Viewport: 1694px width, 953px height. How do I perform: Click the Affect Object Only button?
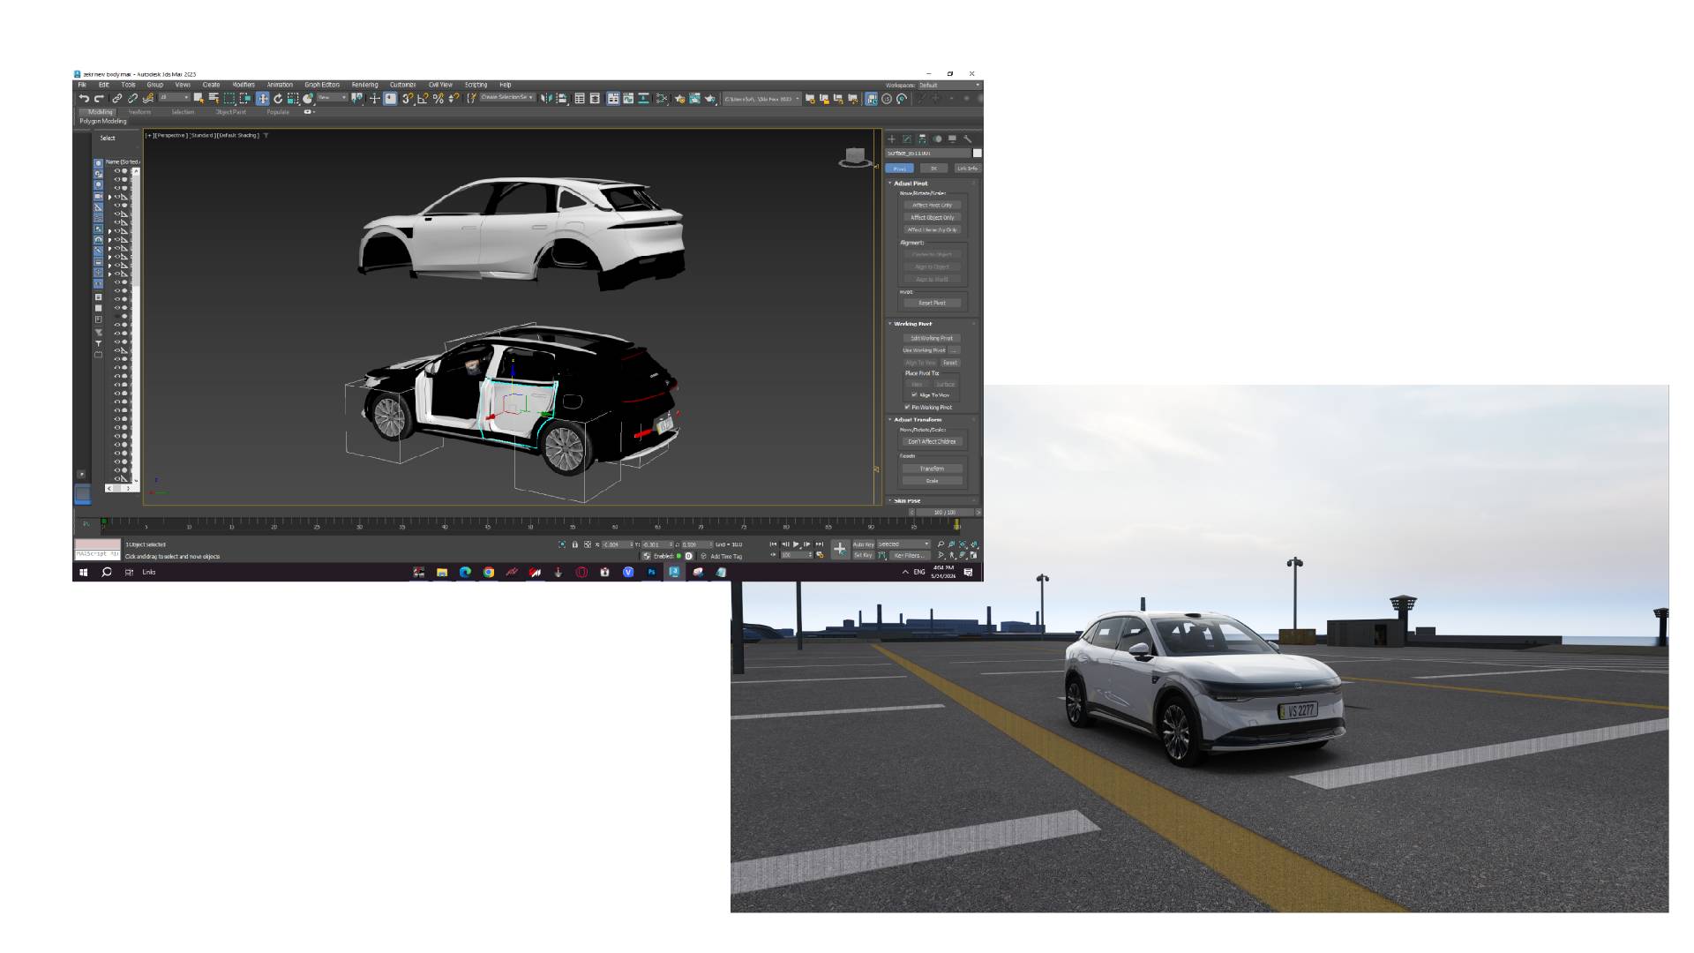point(932,217)
